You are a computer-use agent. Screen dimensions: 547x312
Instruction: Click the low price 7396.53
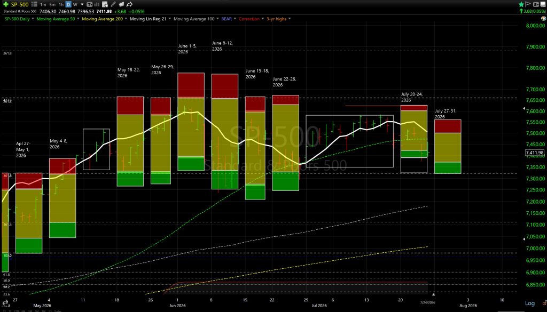pos(85,12)
